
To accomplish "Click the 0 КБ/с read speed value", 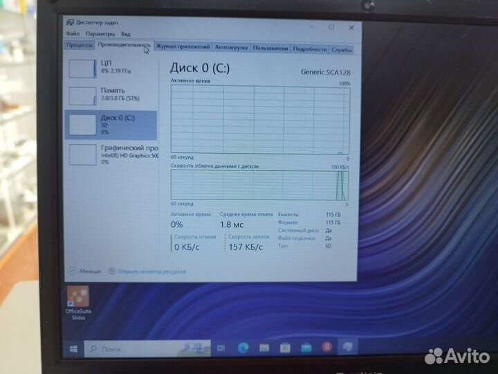I will (x=187, y=247).
